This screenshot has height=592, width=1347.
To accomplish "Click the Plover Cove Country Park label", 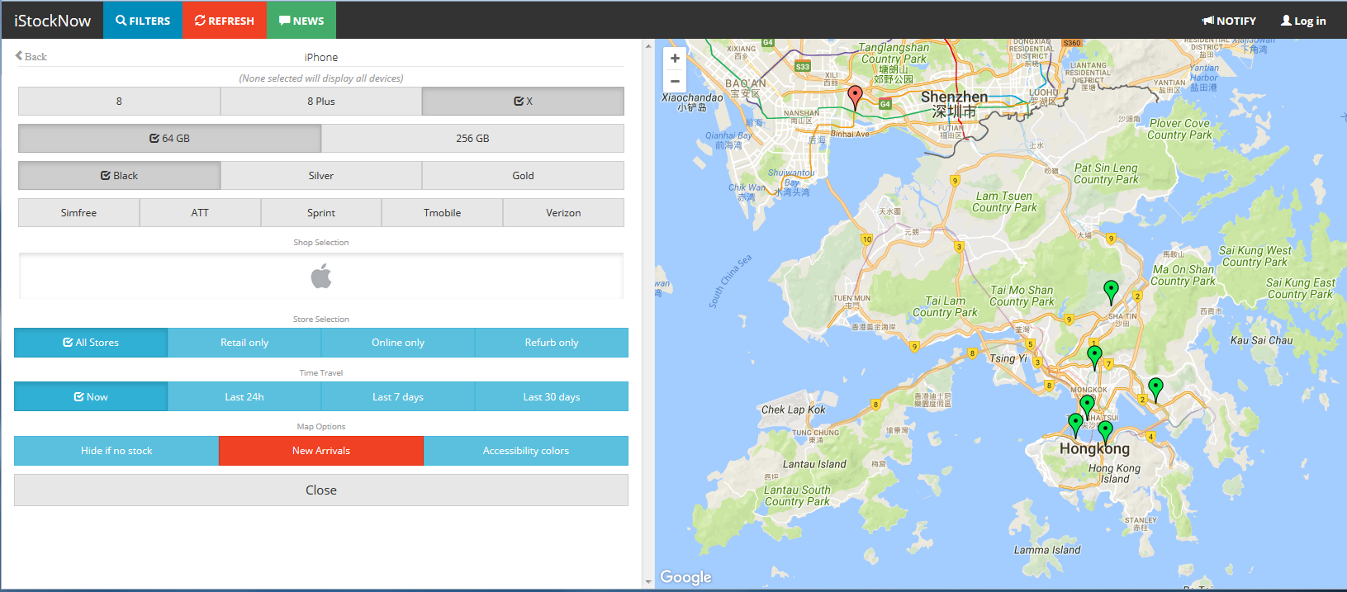I will click(1180, 129).
